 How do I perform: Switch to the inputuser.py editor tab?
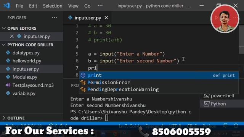(x=88, y=18)
